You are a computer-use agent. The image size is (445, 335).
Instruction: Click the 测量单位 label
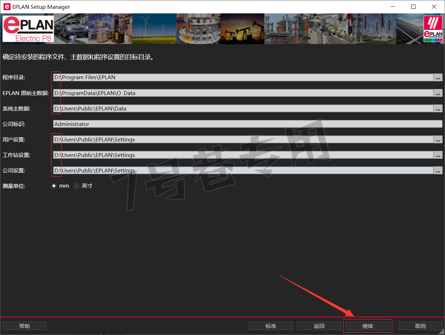[14, 186]
